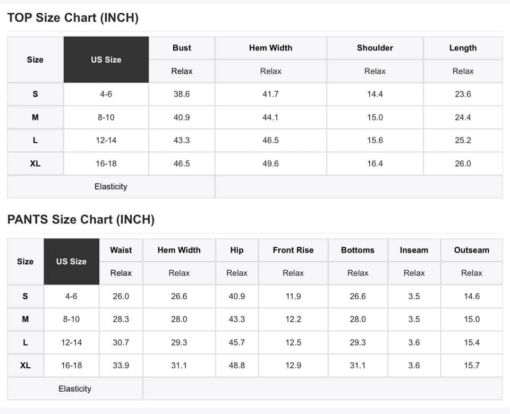Click the PANTS Size Chart (INCH) heading
This screenshot has height=414, width=510.
coord(81,219)
